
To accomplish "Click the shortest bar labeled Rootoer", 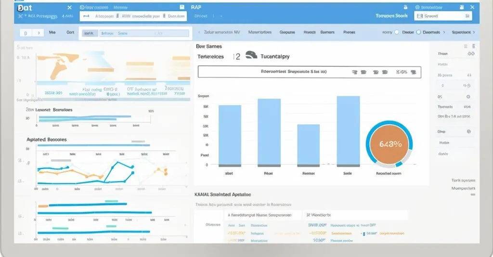I will pos(309,145).
